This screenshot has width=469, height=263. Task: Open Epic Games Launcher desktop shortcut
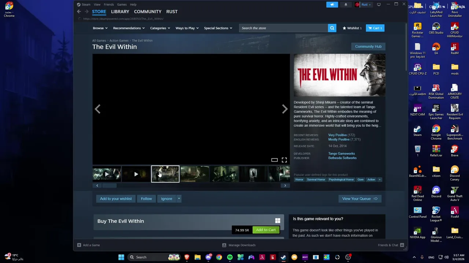[436, 112]
